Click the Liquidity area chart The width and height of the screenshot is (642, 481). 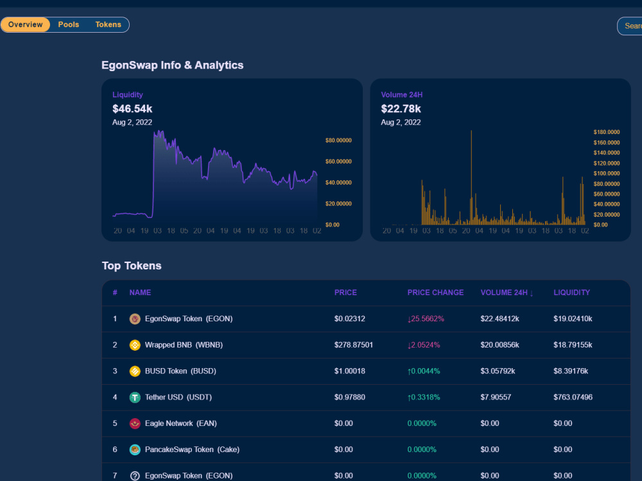[x=215, y=178]
